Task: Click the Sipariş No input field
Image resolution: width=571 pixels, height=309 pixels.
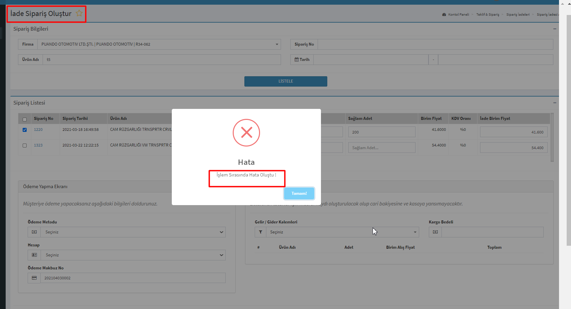Action: click(435, 44)
